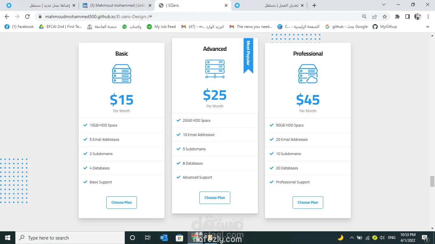This screenshot has height=244, width=435.
Task: Open the browser side panel icon
Action: (x=407, y=17)
